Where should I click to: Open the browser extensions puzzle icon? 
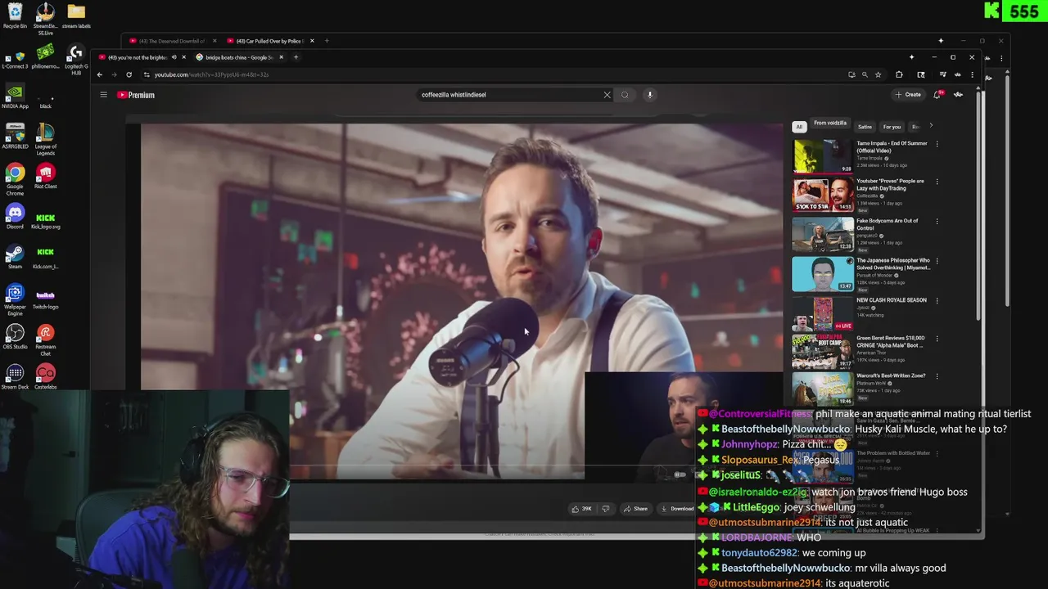[899, 74]
